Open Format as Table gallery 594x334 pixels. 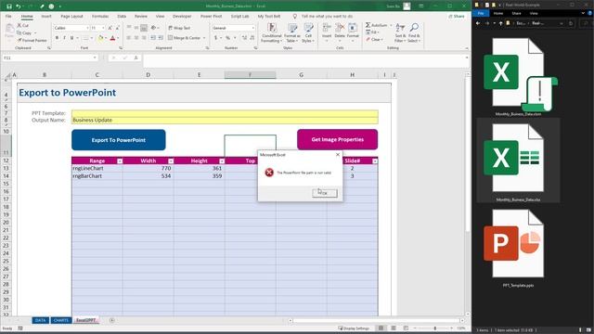pos(292,32)
